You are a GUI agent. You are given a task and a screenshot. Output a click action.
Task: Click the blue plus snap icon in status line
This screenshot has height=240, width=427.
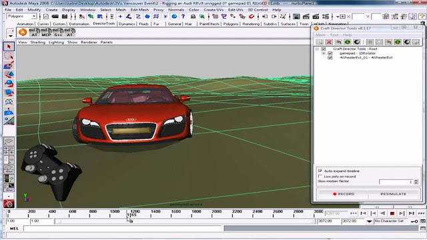pyautogui.click(x=120, y=17)
